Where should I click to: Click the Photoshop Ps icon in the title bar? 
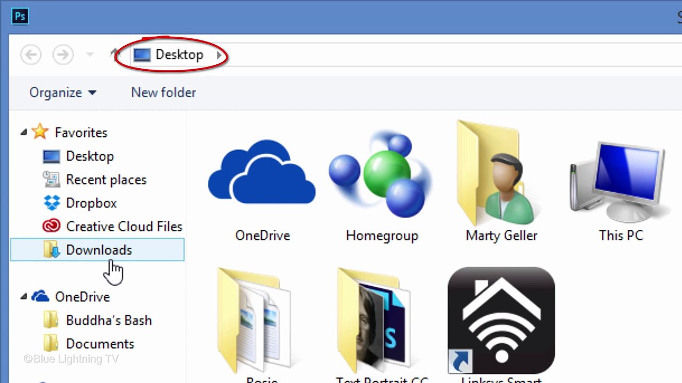pyautogui.click(x=20, y=16)
